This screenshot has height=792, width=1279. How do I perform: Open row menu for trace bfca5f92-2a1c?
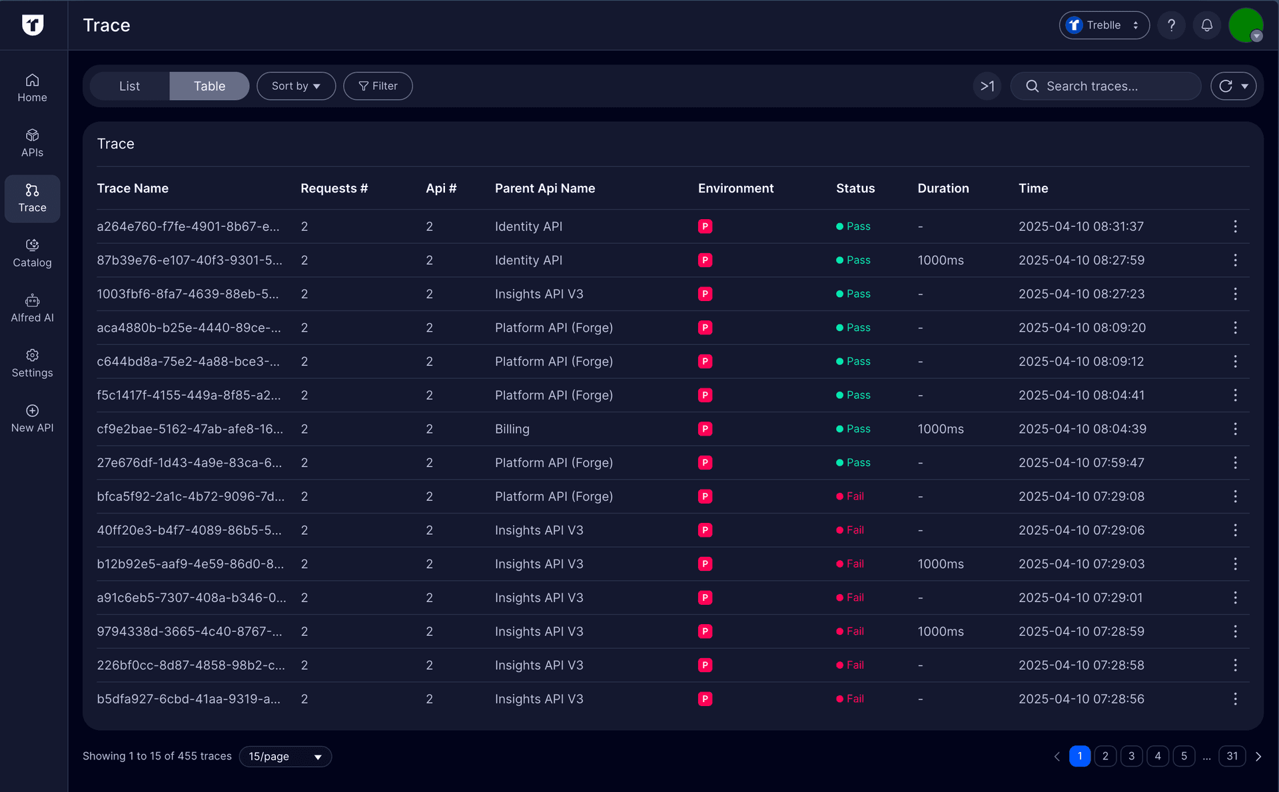[x=1235, y=496]
